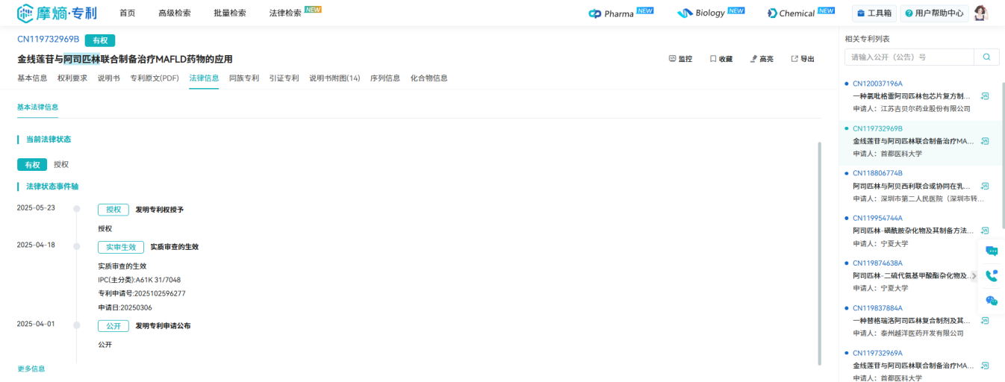
Task: Open the 说明书附图(14) tab
Action: 335,78
